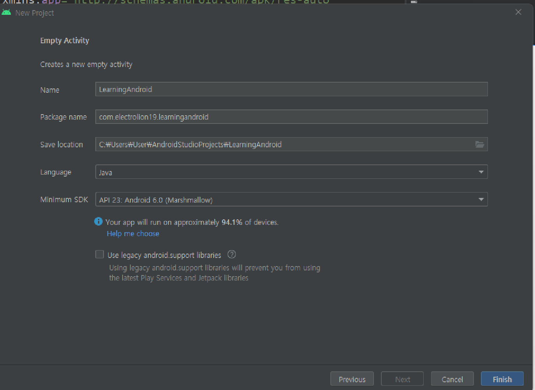
Task: Click the legacy libraries warning description text
Action: pos(215,273)
